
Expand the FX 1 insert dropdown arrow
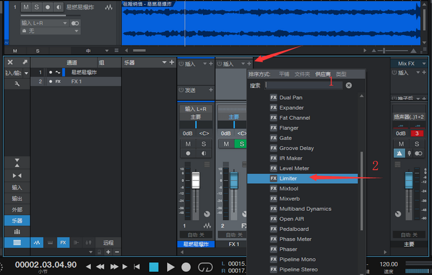coord(243,63)
